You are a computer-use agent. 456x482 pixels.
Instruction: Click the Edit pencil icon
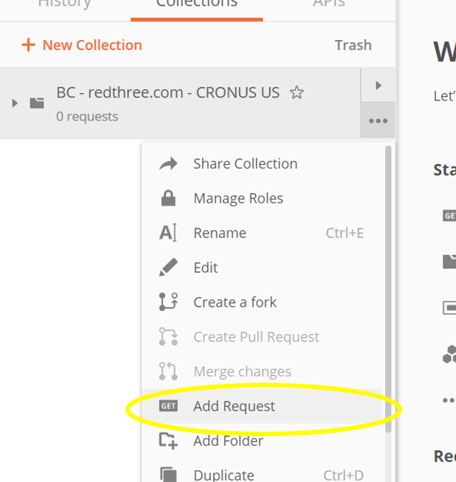click(168, 267)
